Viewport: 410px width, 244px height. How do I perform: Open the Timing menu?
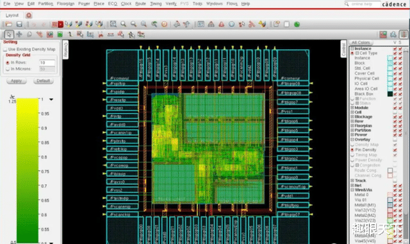156,4
